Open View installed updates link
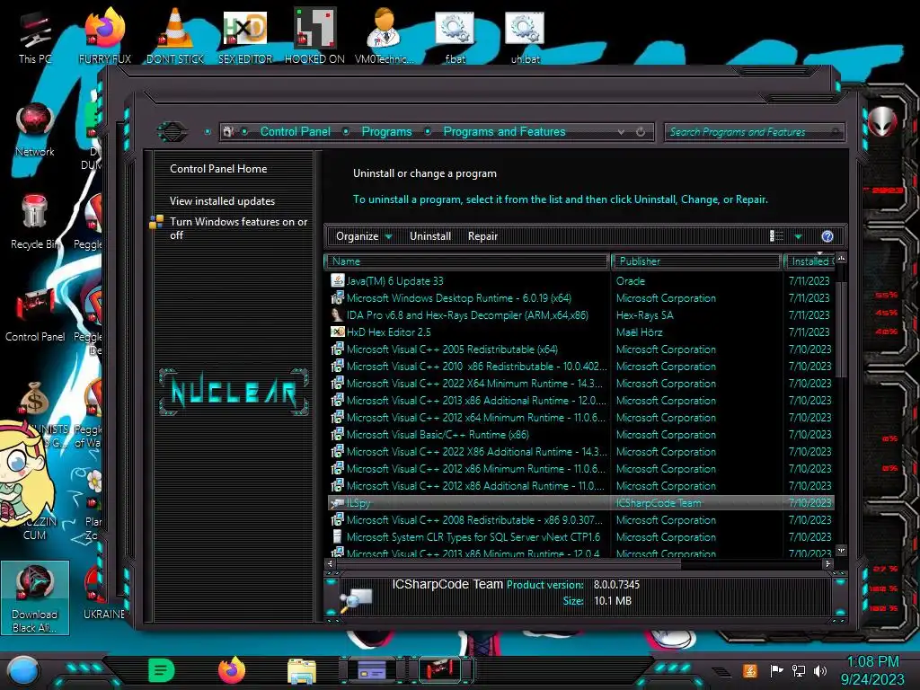Viewport: 920px width, 690px height. coord(222,200)
